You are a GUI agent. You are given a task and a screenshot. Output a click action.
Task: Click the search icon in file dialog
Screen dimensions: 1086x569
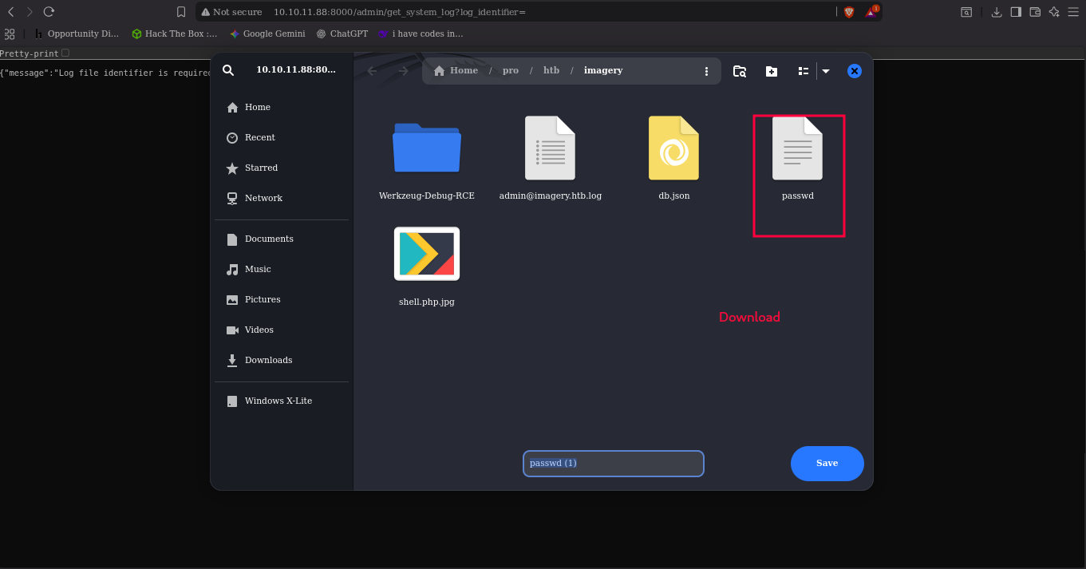pos(228,70)
